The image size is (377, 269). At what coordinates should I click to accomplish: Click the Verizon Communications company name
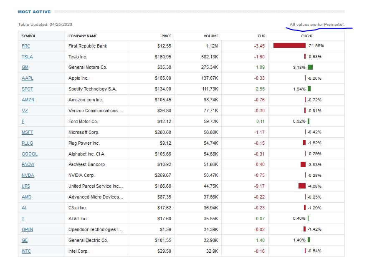[96, 111]
